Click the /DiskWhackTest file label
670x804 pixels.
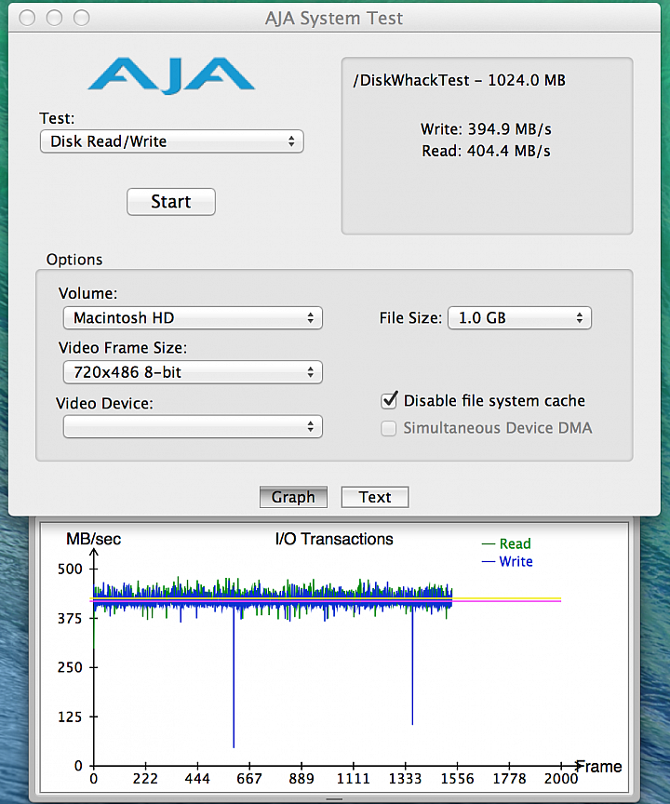click(x=459, y=81)
